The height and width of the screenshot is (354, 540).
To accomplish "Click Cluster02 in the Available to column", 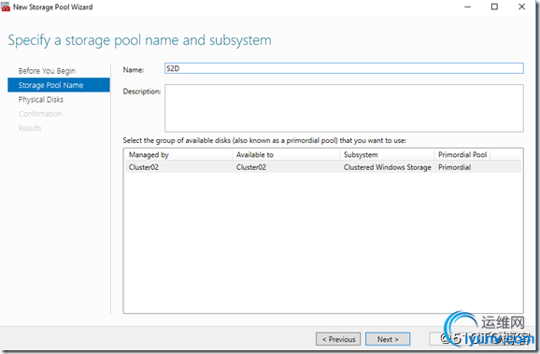I will point(251,167).
